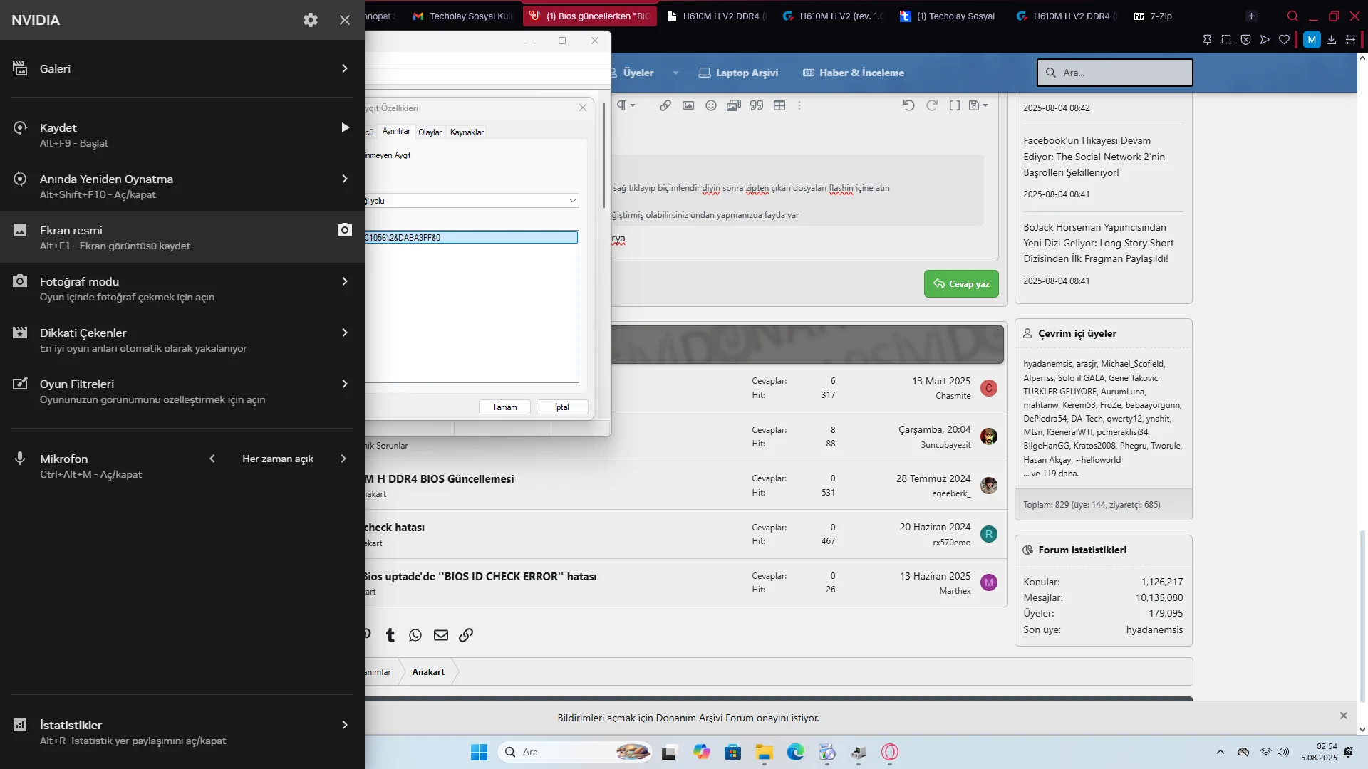The width and height of the screenshot is (1368, 769).
Task: Expand the Galeri menu entry
Action: (x=345, y=68)
